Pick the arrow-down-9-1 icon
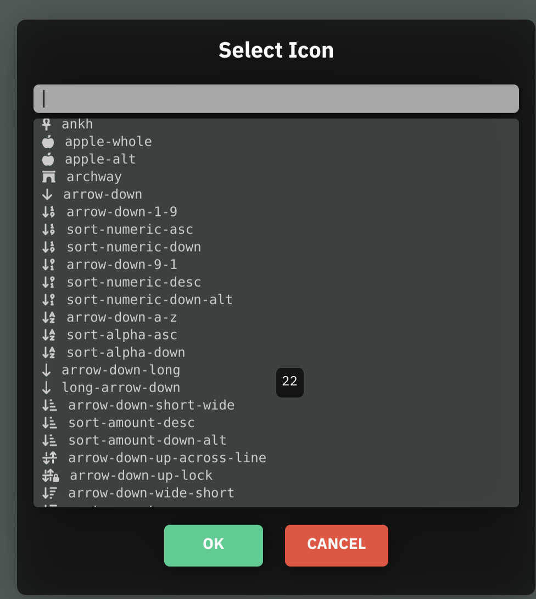536x599 pixels. 110,265
